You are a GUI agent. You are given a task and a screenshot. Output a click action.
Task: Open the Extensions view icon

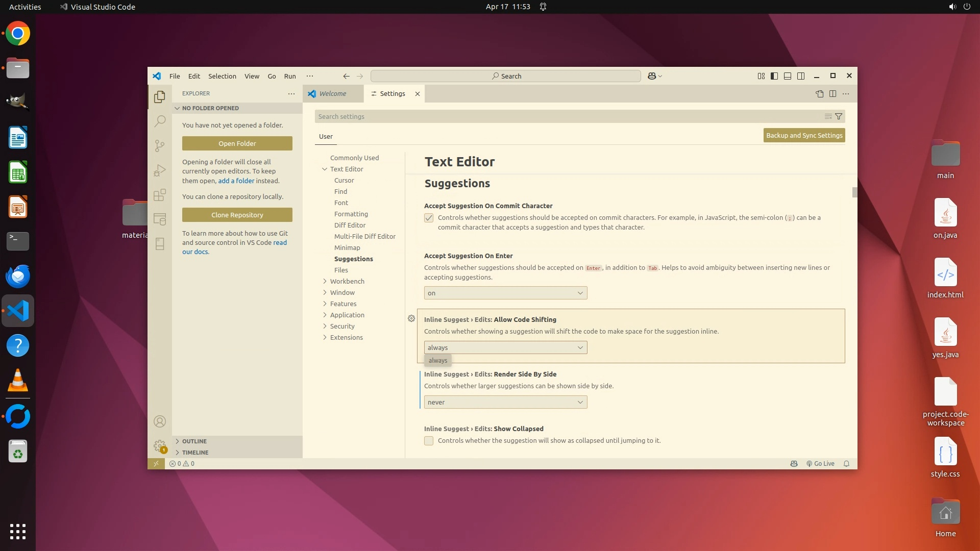tap(160, 195)
